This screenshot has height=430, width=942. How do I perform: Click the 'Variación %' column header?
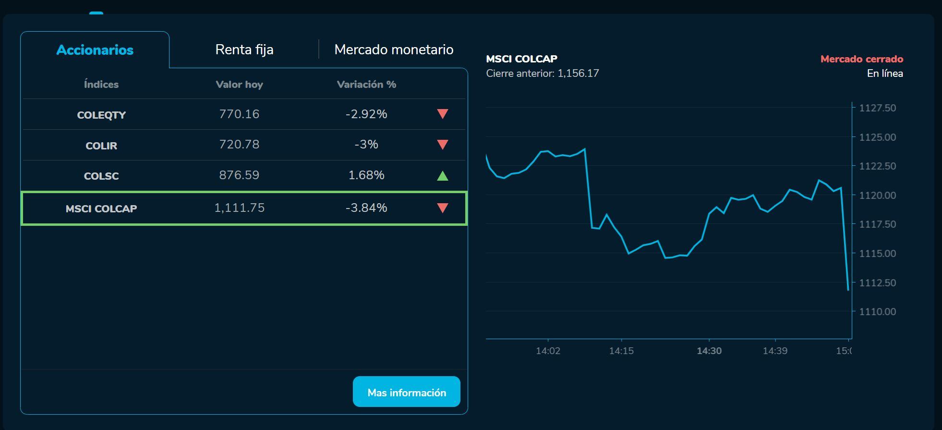tap(367, 84)
